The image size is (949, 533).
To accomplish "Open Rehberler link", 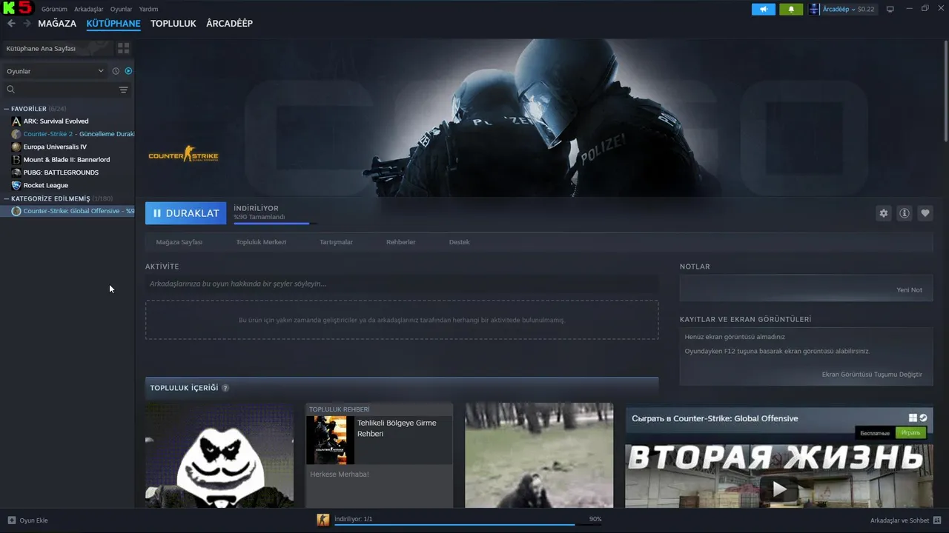I will (x=401, y=242).
